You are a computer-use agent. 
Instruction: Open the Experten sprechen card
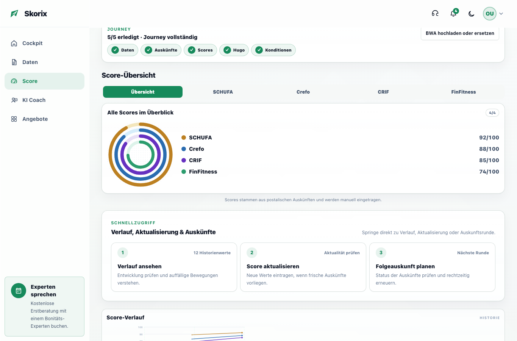click(x=44, y=307)
